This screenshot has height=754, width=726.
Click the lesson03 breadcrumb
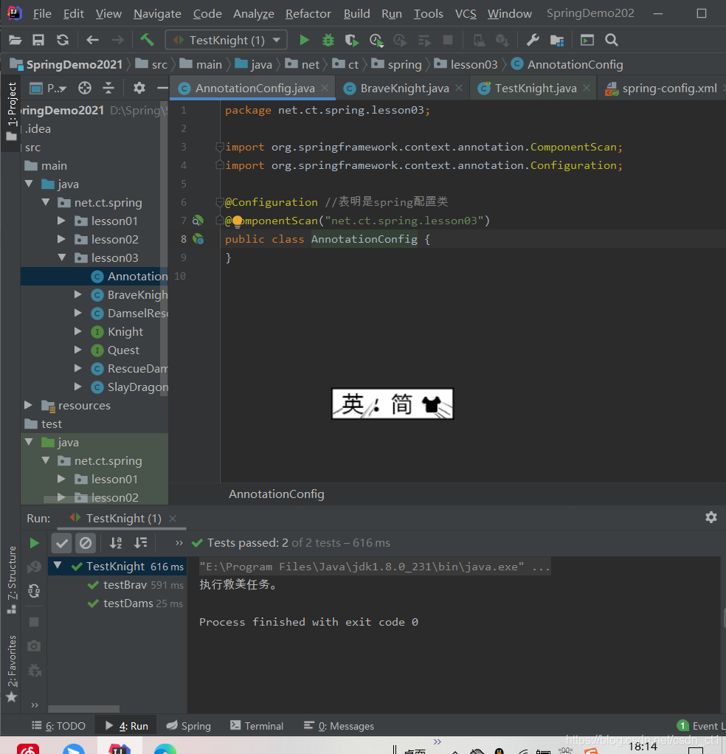point(466,64)
